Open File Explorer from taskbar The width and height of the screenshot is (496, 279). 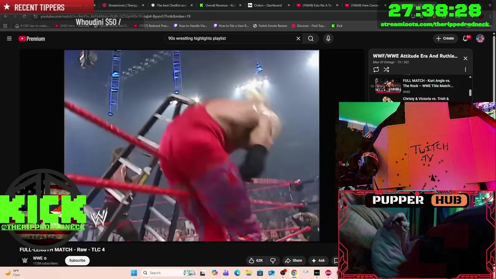pos(249,273)
